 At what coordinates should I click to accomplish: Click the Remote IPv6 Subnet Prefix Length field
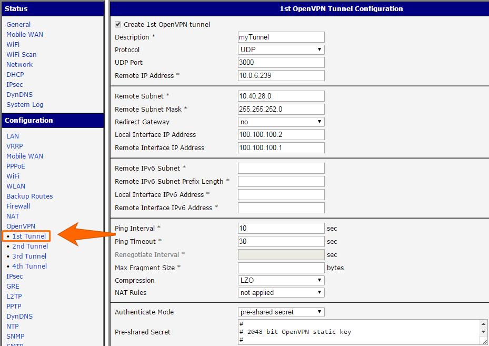(281, 181)
